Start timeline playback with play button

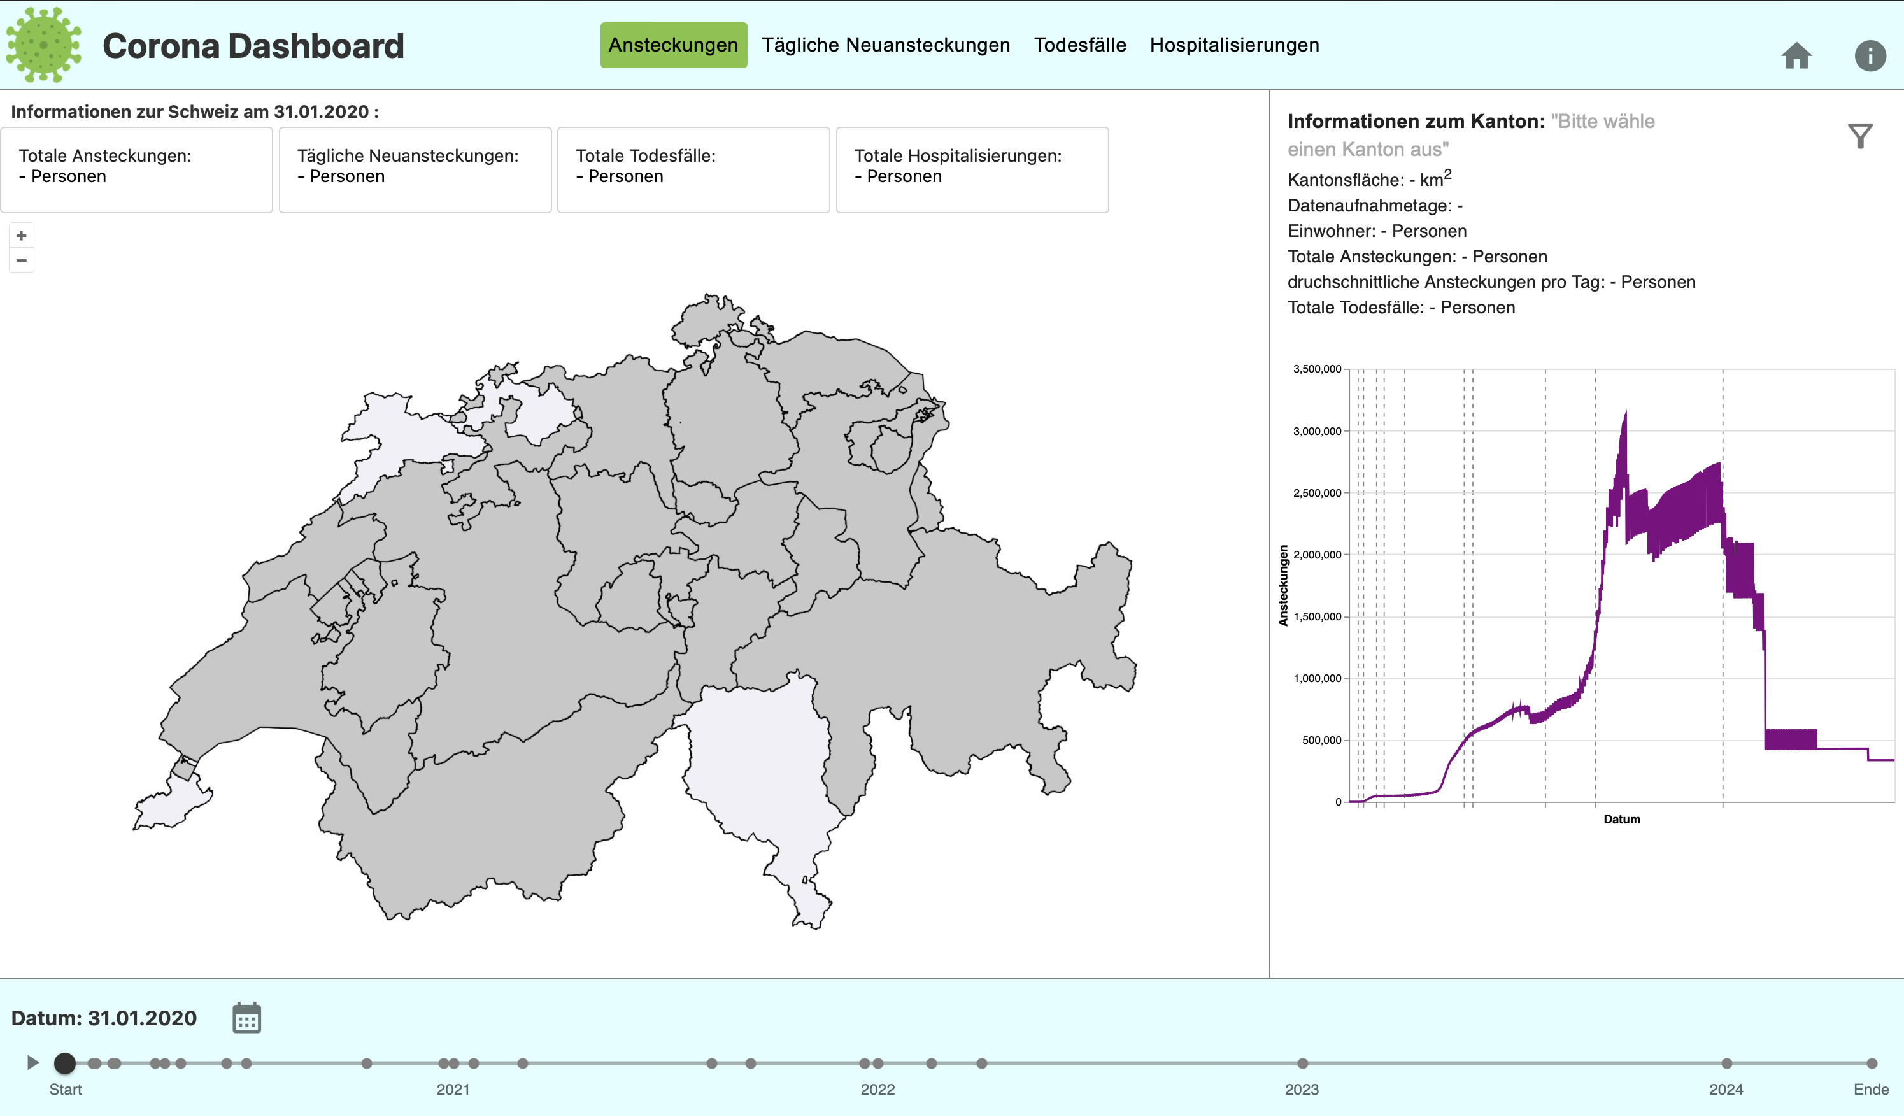(32, 1063)
